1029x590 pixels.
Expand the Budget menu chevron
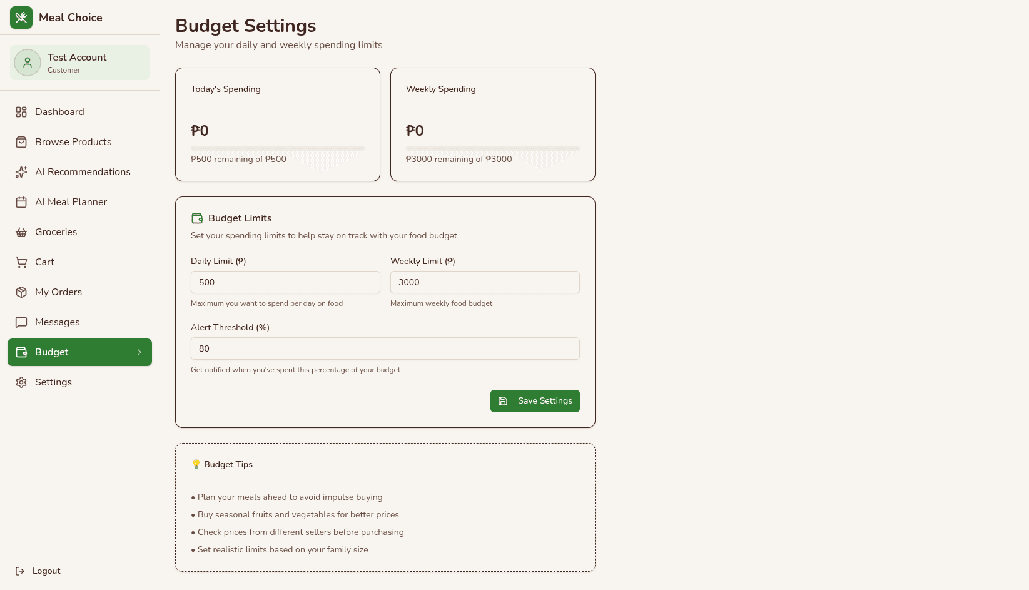tap(139, 352)
